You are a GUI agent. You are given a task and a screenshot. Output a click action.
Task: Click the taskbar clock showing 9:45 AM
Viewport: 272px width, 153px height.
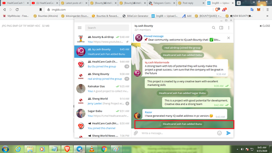click(262, 149)
